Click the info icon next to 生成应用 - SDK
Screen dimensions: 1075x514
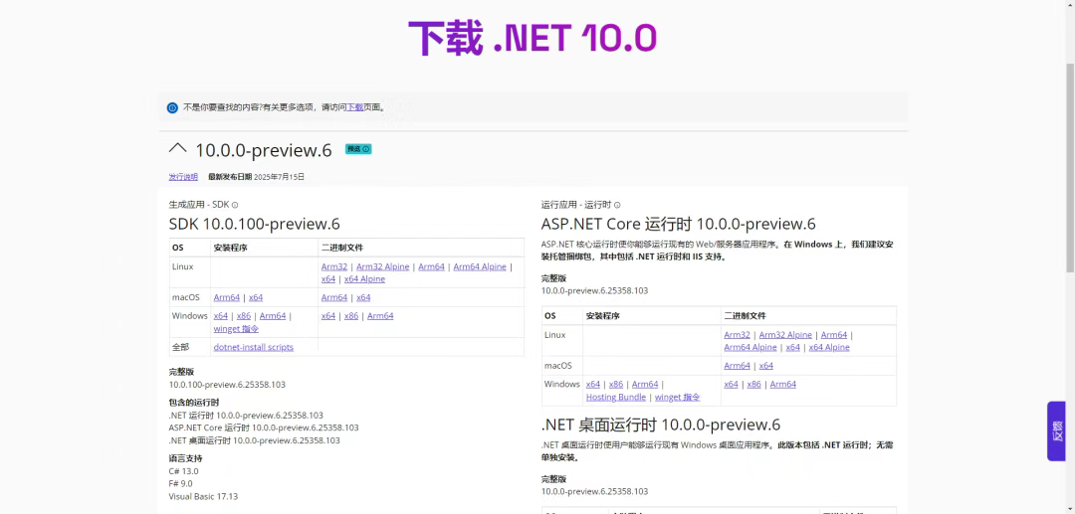235,205
